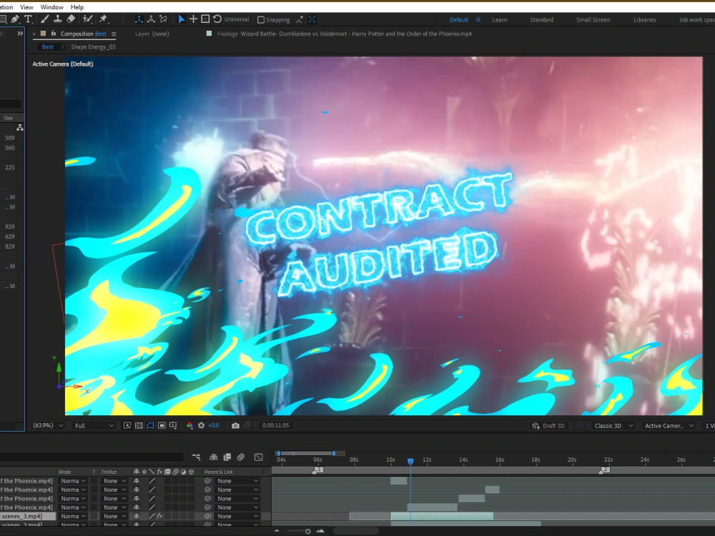Open the composition mini-flowchart icon
This screenshot has width=715, height=536.
pyautogui.click(x=196, y=457)
